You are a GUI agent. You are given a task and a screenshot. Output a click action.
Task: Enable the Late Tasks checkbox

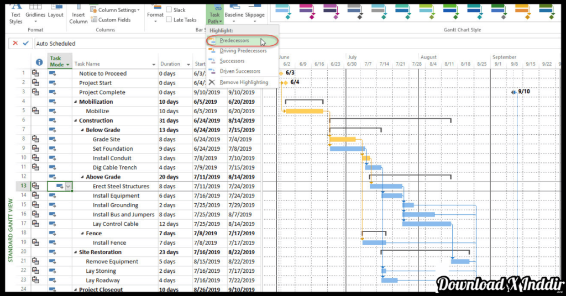click(169, 20)
